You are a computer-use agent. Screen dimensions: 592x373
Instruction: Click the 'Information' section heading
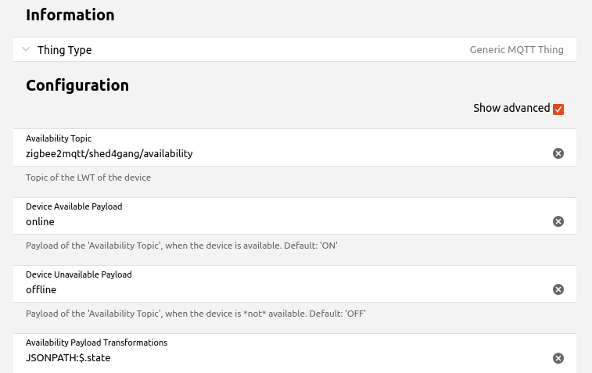pos(70,15)
